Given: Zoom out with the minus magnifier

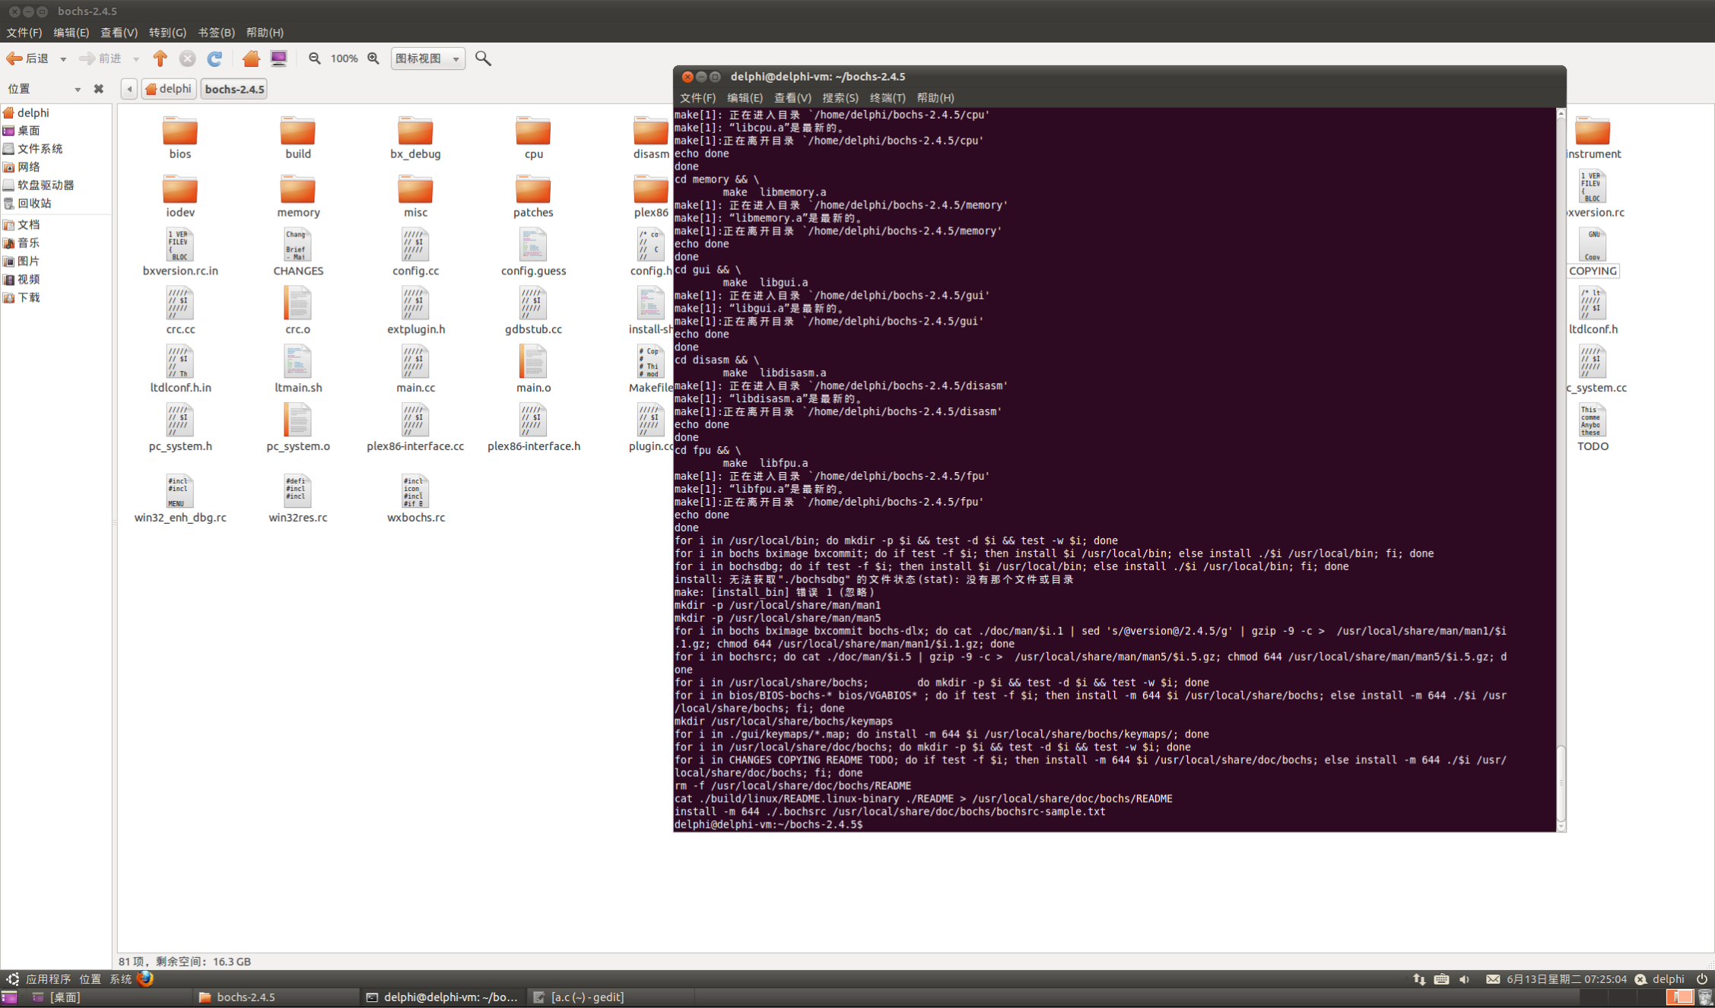Looking at the screenshot, I should coord(314,59).
